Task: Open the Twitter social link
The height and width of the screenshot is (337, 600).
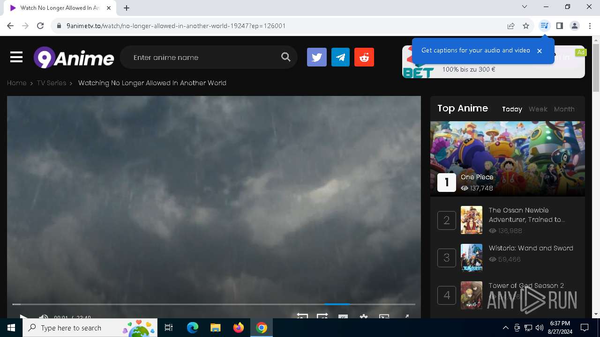Action: tap(317, 57)
